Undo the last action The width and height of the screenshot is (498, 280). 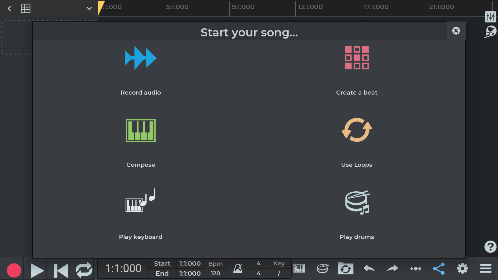pyautogui.click(x=369, y=268)
